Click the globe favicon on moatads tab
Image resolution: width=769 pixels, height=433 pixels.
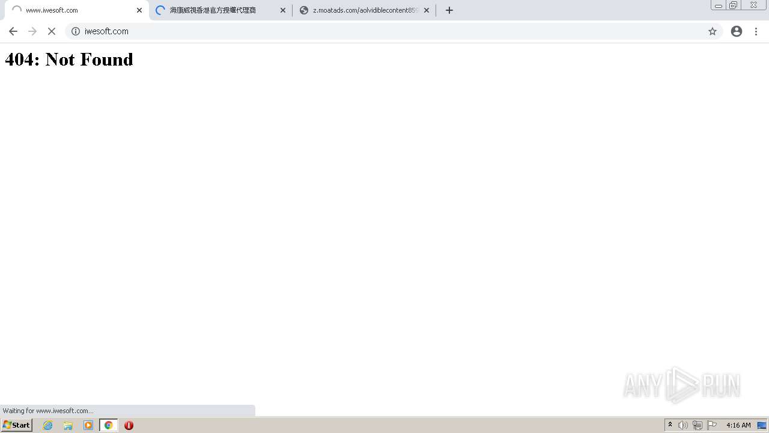(x=304, y=10)
